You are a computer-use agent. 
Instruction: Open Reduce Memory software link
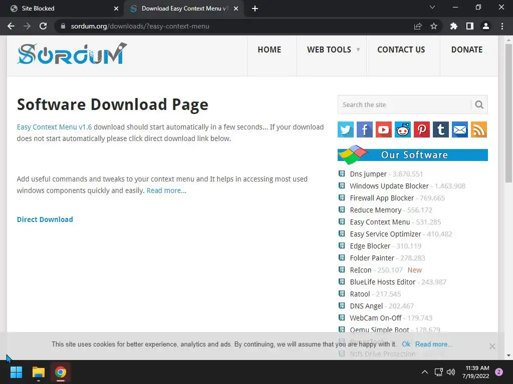[x=376, y=210]
